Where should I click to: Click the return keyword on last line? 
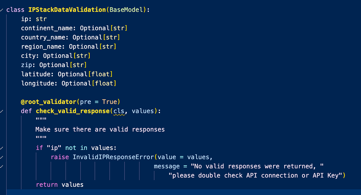47,185
